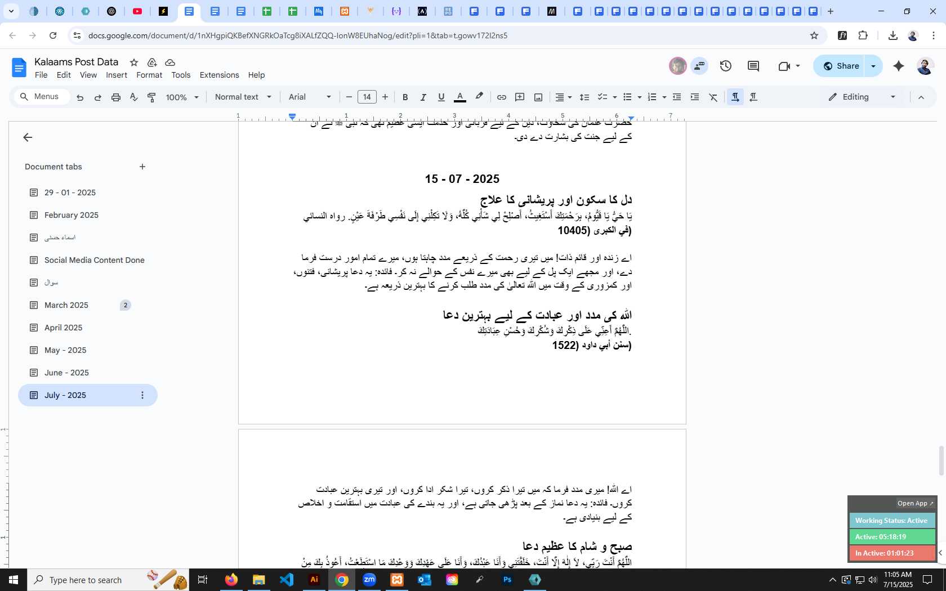
Task: Open the Insert menu
Action: [x=117, y=75]
